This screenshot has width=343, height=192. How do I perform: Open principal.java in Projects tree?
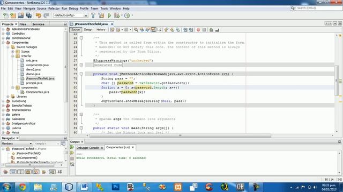34,83
